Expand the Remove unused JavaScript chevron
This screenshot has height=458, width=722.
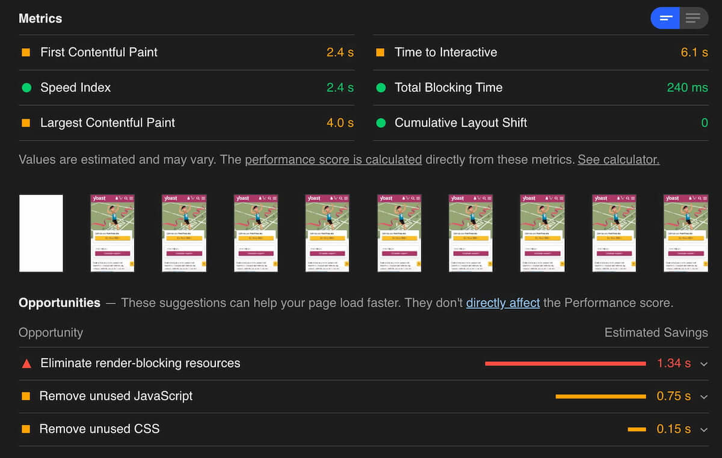point(704,397)
